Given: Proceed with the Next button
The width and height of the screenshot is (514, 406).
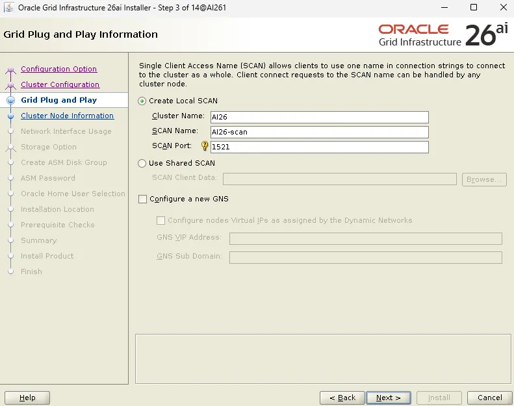Looking at the screenshot, I should coord(389,398).
